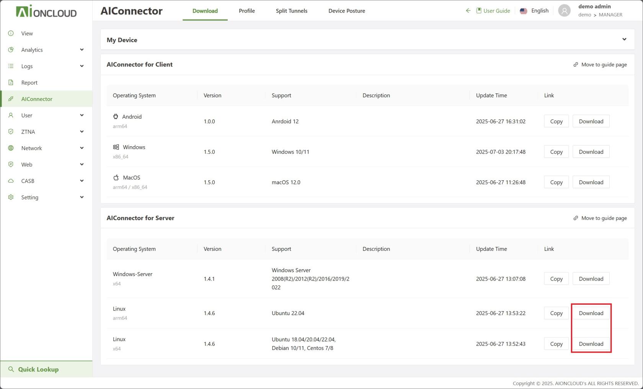Click the ZTNA shield icon
This screenshot has width=643, height=389.
(x=11, y=132)
